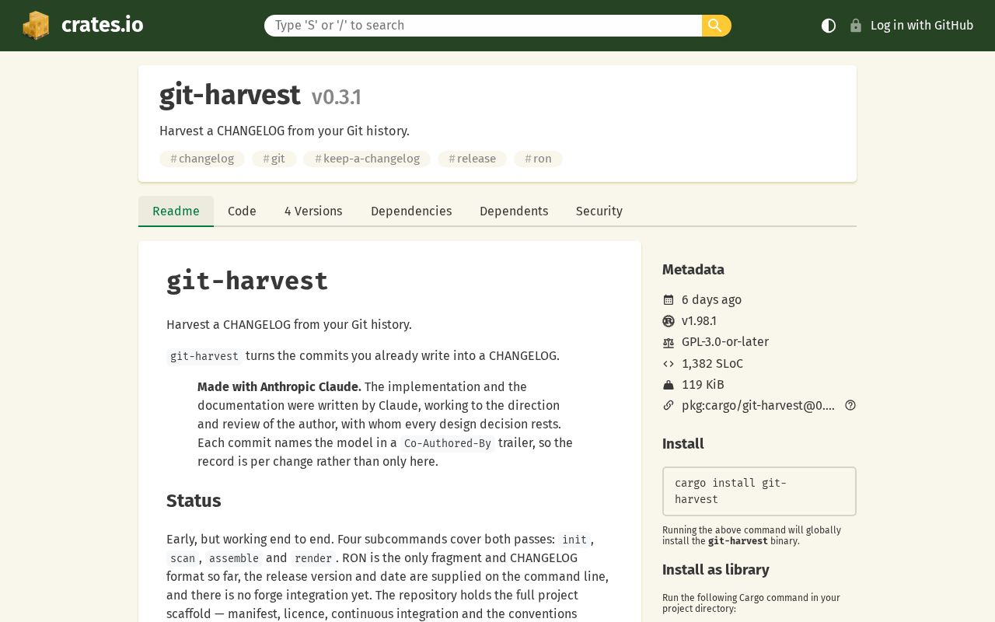
Task: Click the v1.98.1 Rust version text
Action: (699, 321)
